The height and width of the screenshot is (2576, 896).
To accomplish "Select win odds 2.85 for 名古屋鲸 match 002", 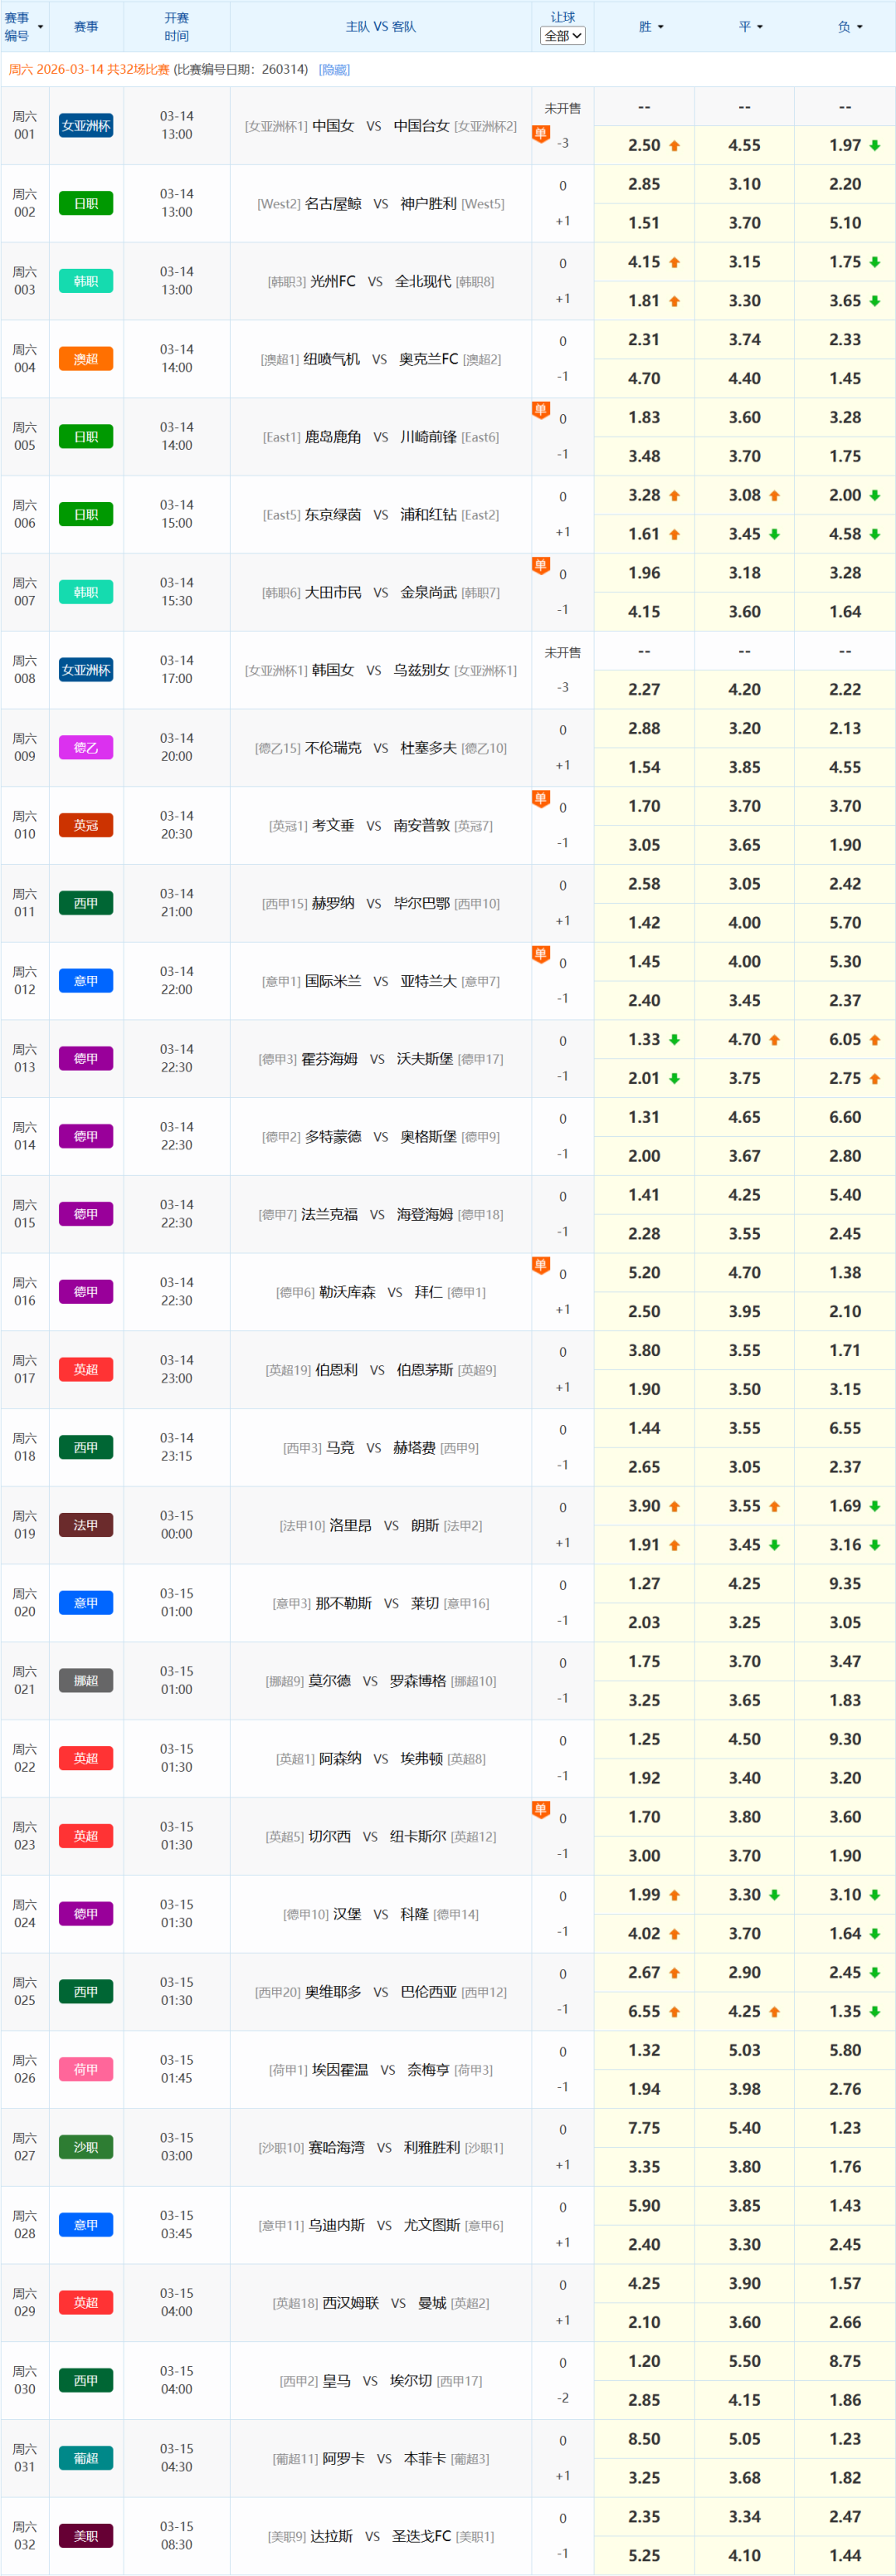I will pos(644,184).
